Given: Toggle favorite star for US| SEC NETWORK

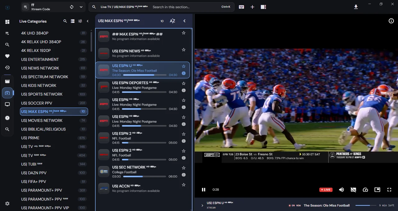Looking at the screenshot, I should point(183,168).
